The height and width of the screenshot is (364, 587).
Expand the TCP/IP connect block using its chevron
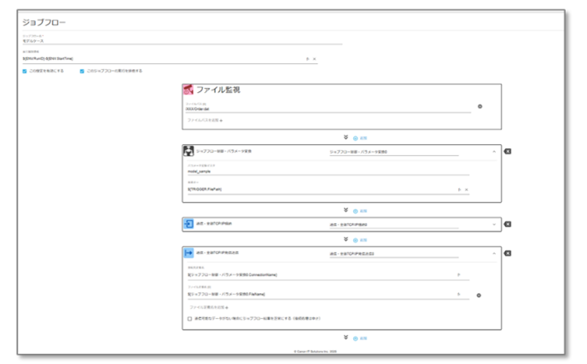(493, 224)
